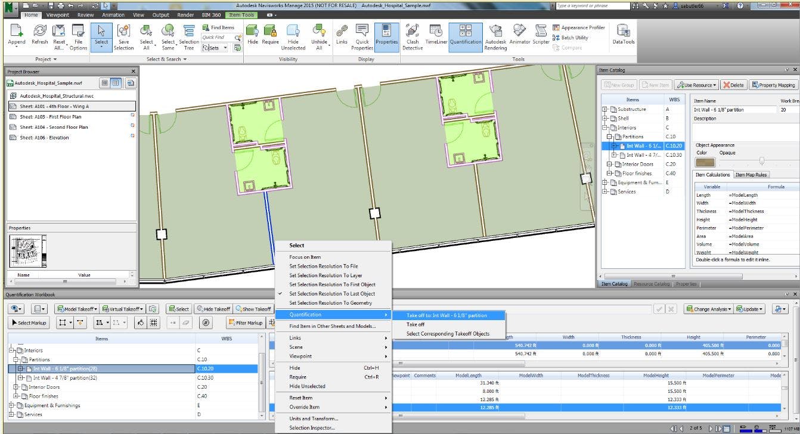Choose Set Selection Resolution To Last Object
This screenshot has width=800, height=434.
point(332,294)
